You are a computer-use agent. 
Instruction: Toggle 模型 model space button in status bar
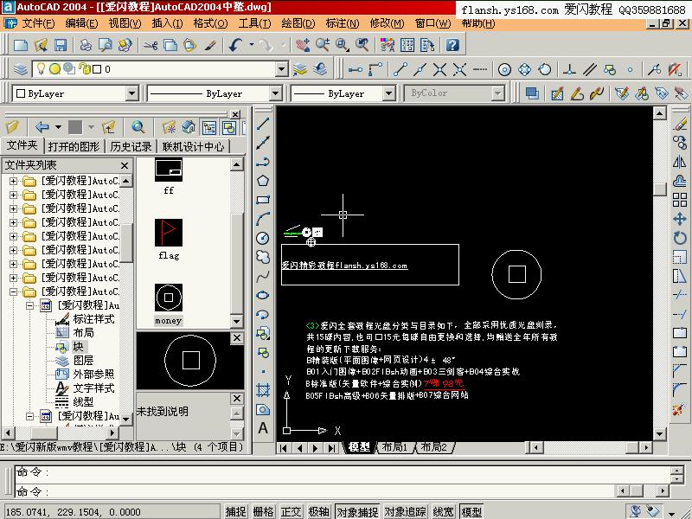coord(471,511)
